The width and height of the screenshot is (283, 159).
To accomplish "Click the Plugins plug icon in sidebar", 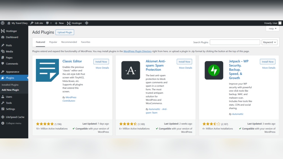I will click(3, 78).
